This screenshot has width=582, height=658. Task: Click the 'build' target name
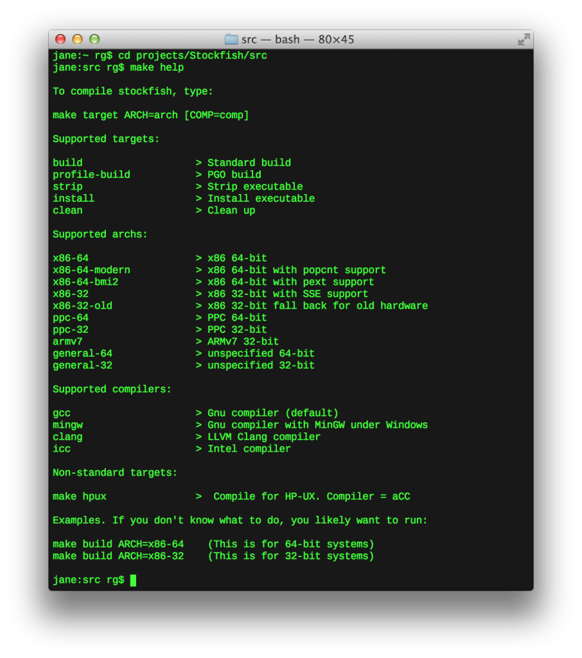67,163
